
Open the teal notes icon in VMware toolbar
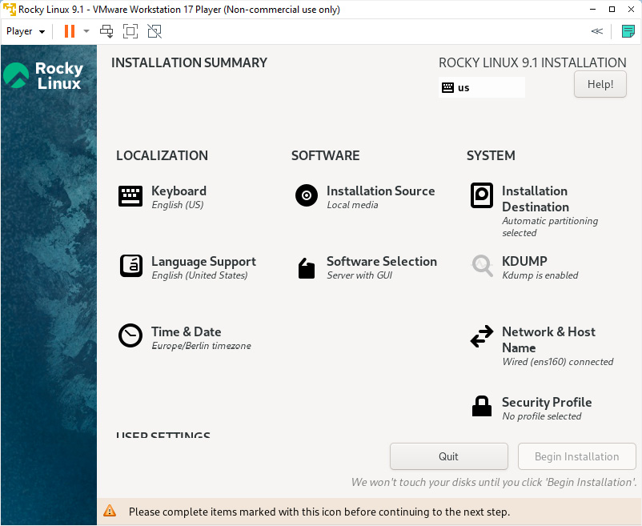628,31
